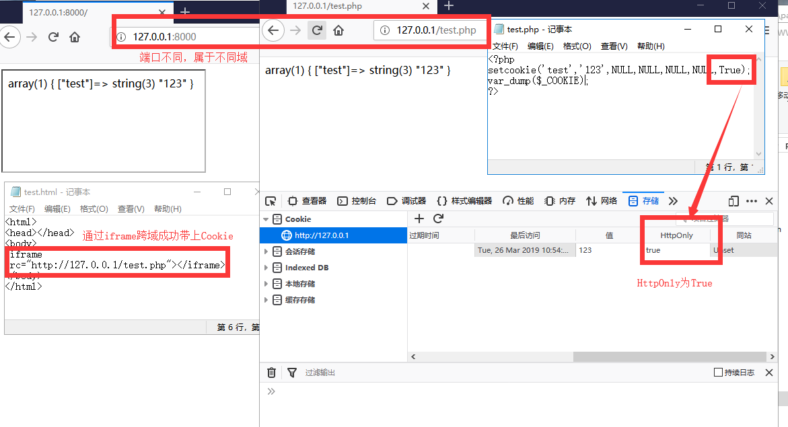This screenshot has width=788, height=427.
Task: Focus the console command prompt
Action: (x=523, y=391)
